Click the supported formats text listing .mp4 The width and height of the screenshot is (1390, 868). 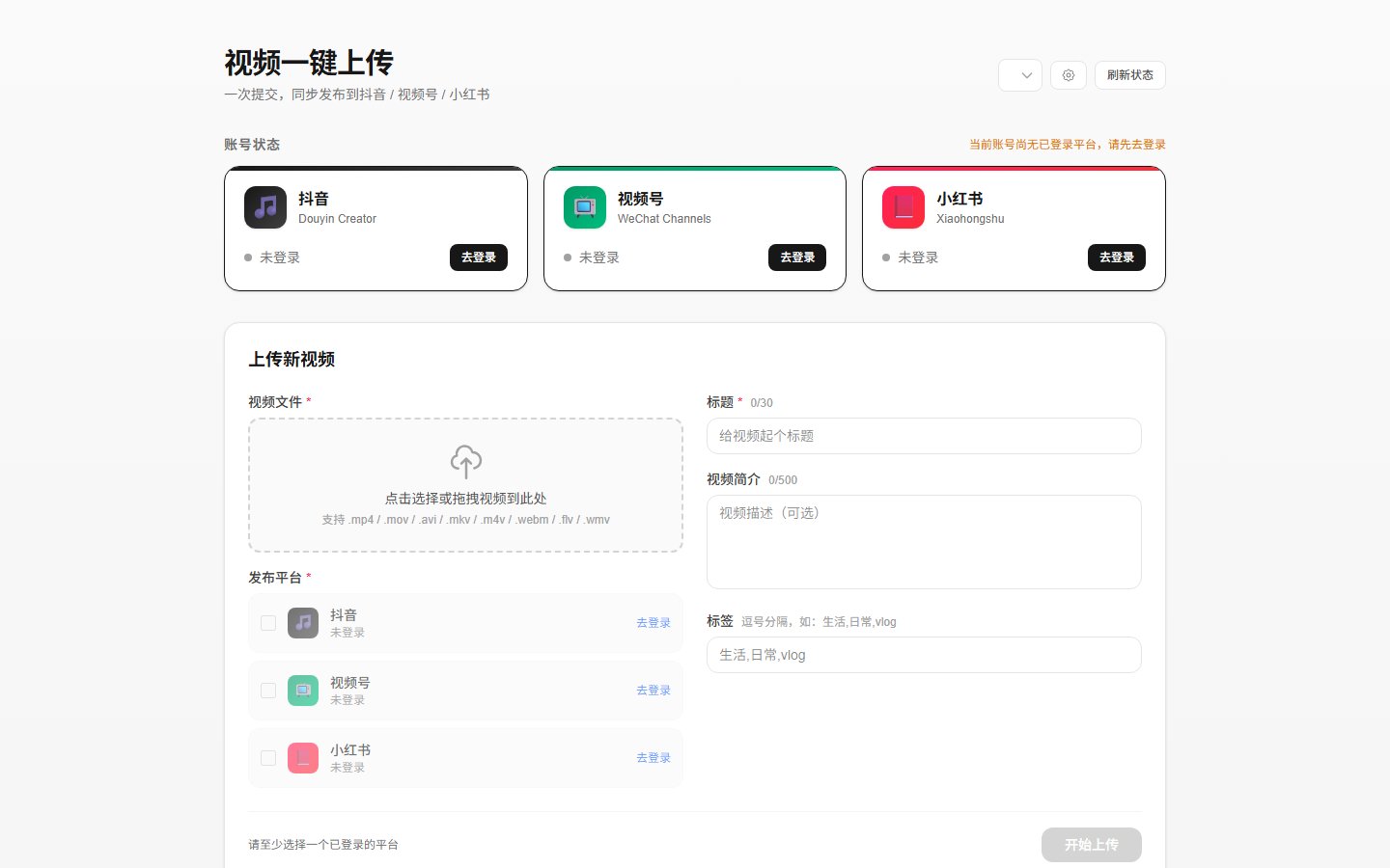(466, 520)
